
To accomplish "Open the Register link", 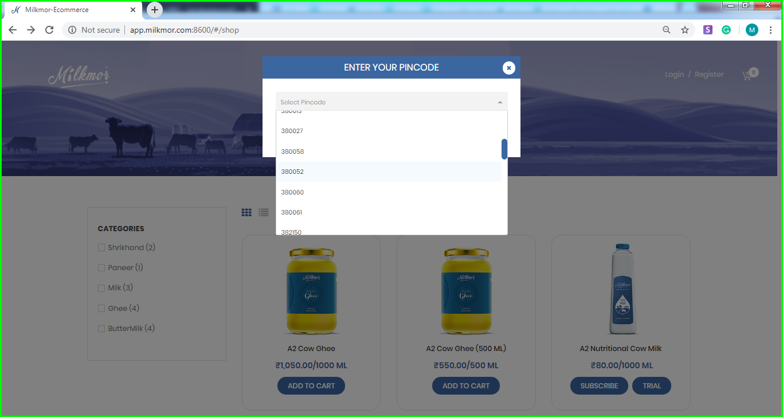I will coord(709,75).
